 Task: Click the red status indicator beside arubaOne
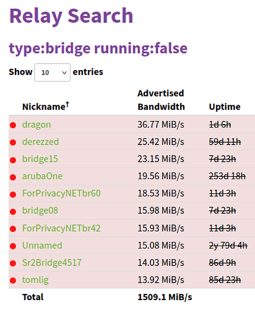pos(13,177)
